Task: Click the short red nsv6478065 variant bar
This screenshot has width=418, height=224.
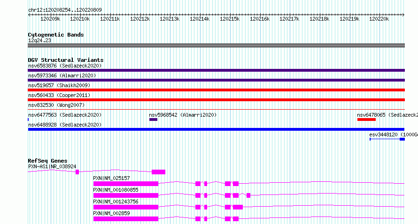Action: 366,119
